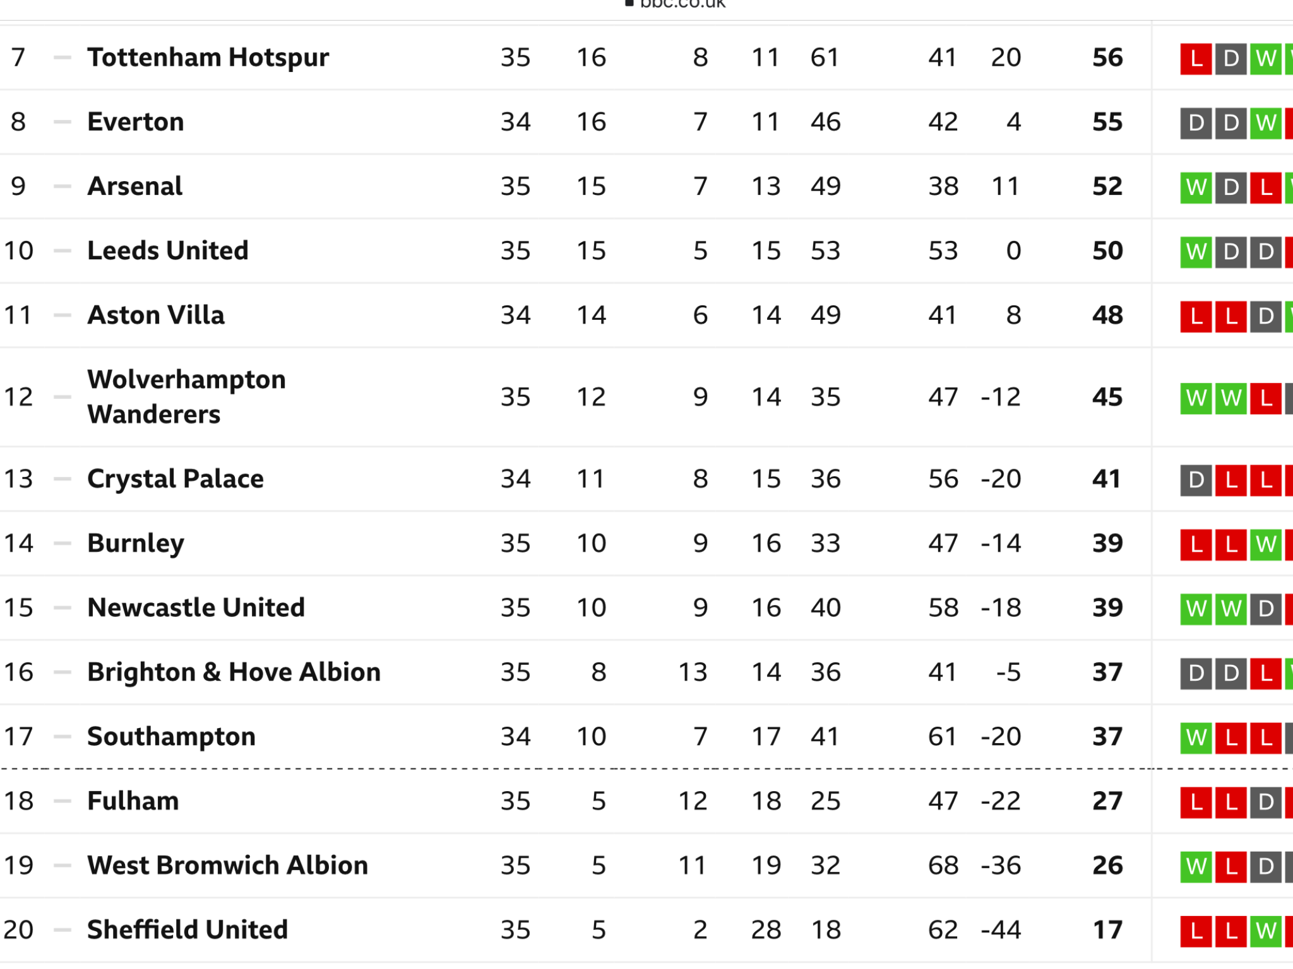
Task: Click Crystal Palace's grey D form badge
Action: tap(1196, 480)
